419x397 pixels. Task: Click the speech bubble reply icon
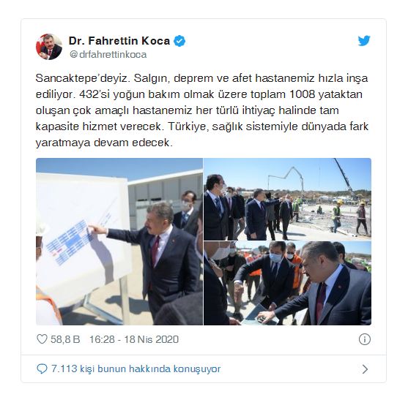42,368
